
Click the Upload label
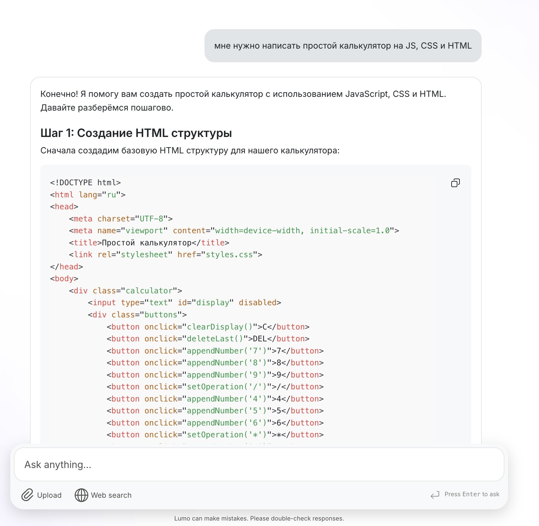(49, 495)
